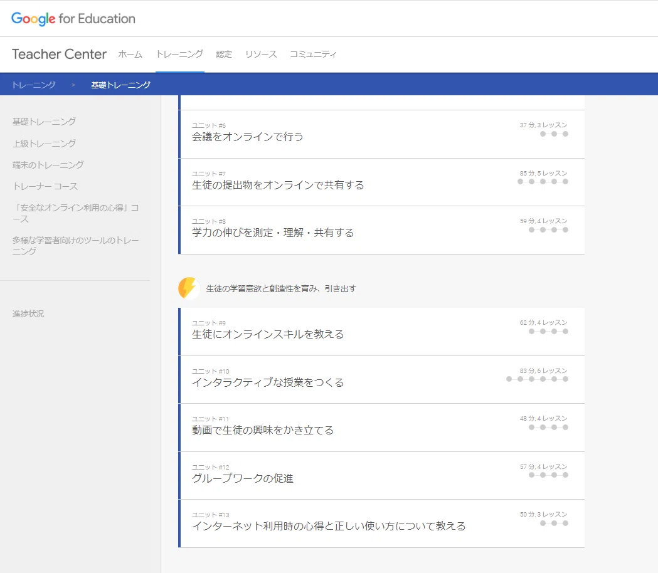Click lesson progress dots for ユニット #10
The image size is (658, 573).
537,379
